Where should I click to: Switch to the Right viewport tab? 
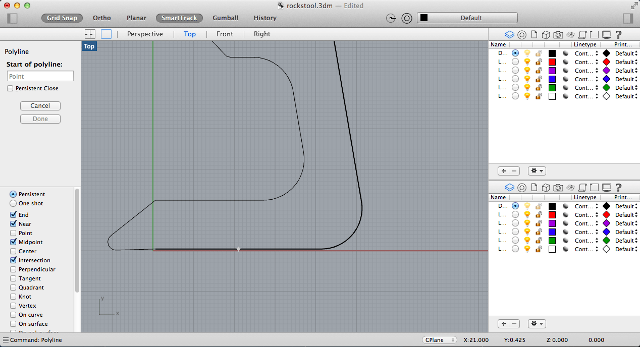click(262, 34)
